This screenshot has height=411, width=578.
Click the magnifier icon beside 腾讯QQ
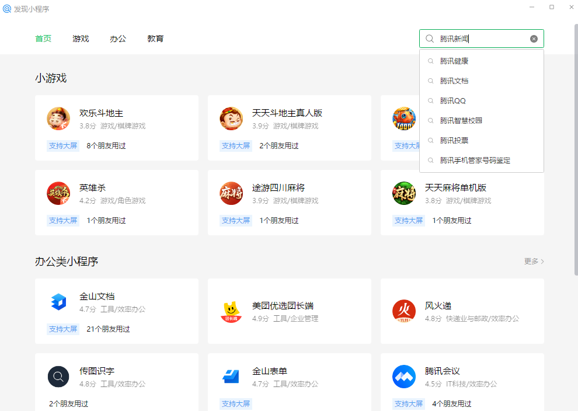[430, 100]
